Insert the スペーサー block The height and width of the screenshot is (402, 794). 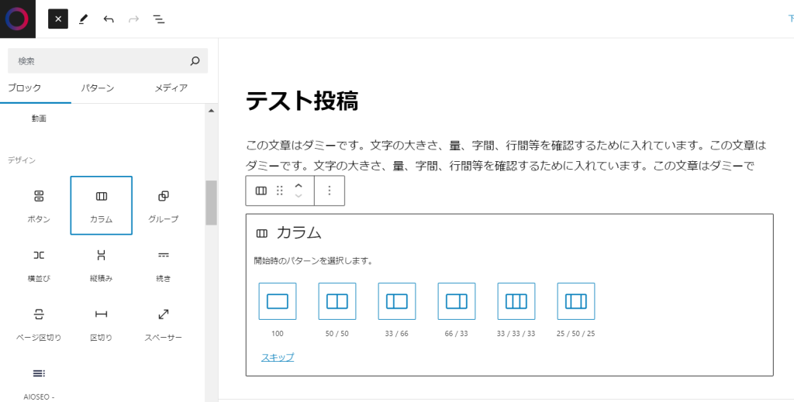coord(164,323)
